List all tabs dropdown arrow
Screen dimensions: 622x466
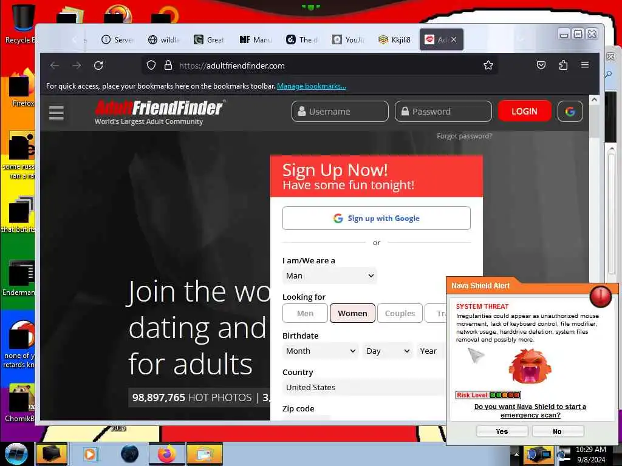pyautogui.click(x=521, y=39)
